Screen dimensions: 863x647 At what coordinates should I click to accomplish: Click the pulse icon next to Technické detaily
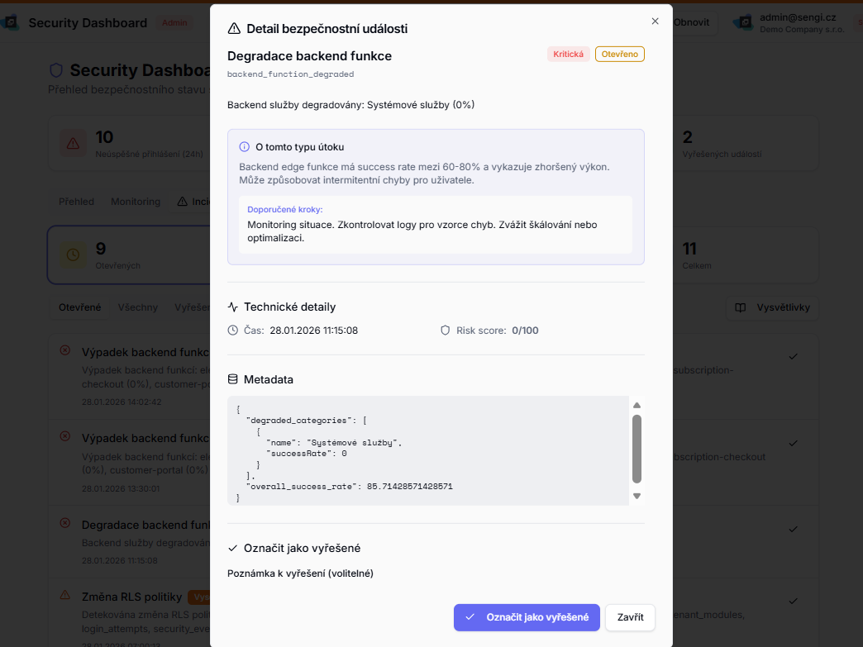click(x=233, y=307)
